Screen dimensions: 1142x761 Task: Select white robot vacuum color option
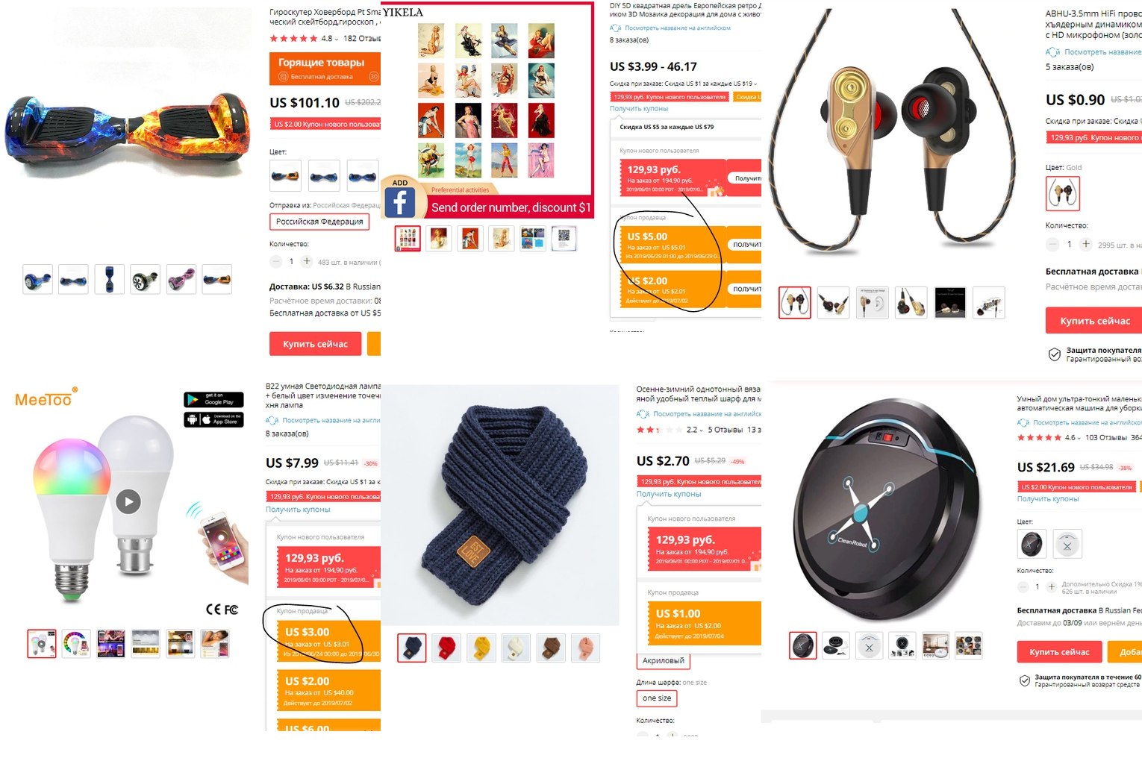coord(1067,545)
